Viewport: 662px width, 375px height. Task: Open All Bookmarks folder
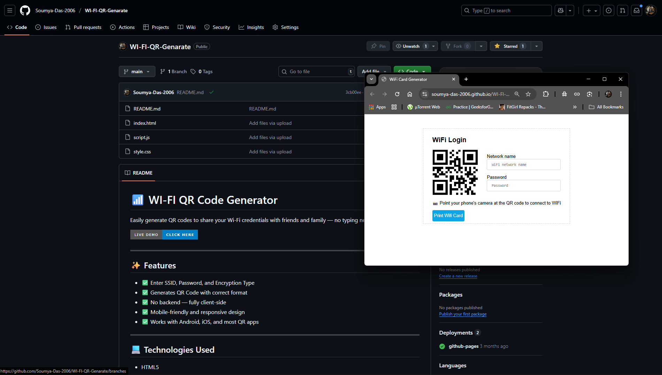point(606,107)
